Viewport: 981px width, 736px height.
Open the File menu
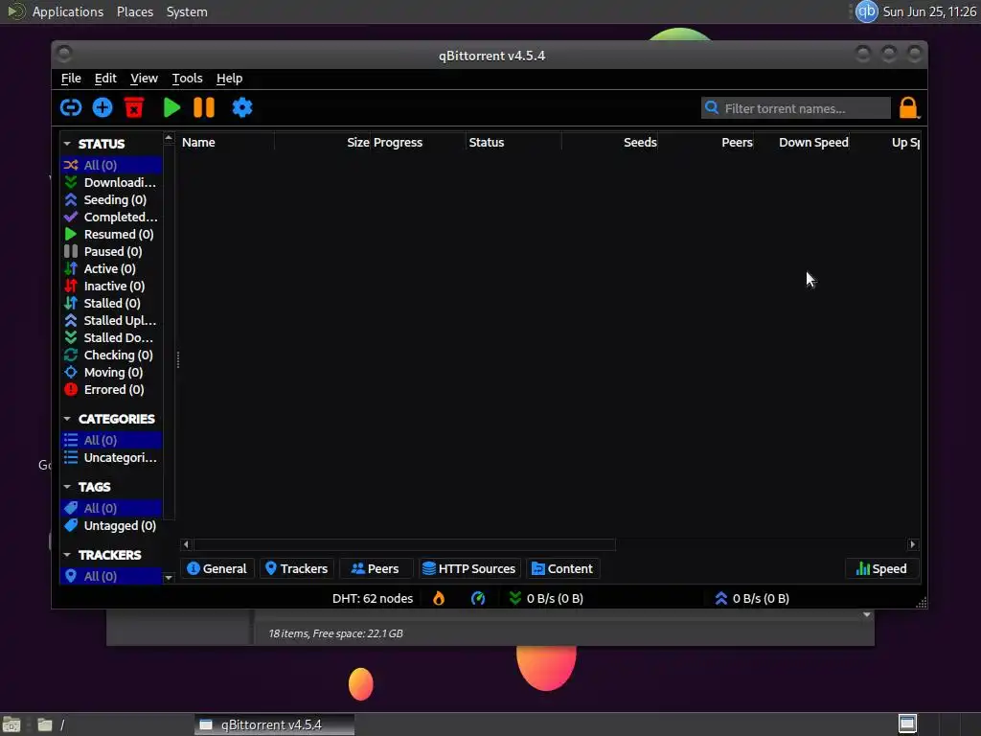(71, 79)
